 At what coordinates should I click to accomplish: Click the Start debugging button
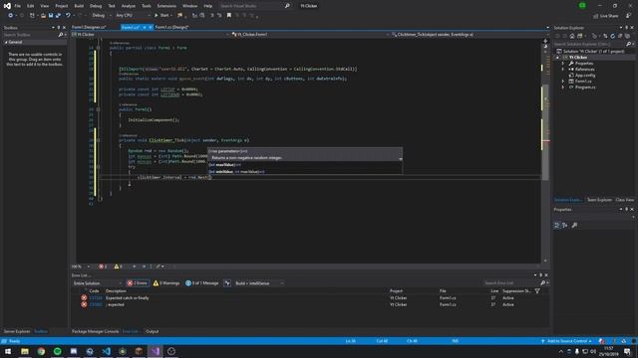coord(162,16)
